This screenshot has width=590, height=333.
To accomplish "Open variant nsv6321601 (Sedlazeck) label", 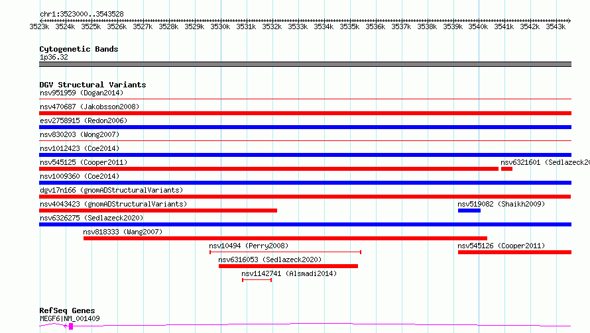I will [545, 162].
